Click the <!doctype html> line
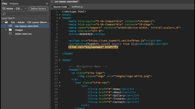This screenshot has width=195, height=109. tap(74, 12)
